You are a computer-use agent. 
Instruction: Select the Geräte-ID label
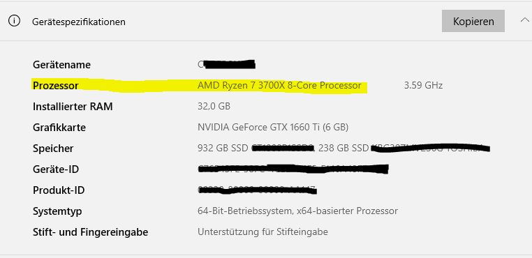(x=56, y=169)
